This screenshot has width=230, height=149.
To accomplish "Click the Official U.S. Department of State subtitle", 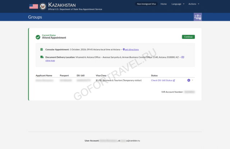I will coord(75,9).
